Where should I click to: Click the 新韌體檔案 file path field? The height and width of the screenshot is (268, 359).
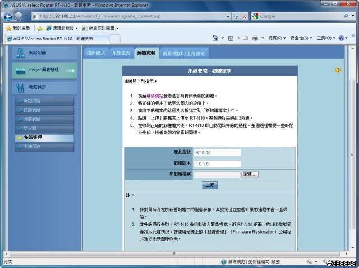[x=217, y=175]
